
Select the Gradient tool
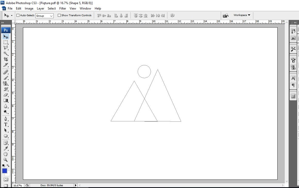(6, 100)
